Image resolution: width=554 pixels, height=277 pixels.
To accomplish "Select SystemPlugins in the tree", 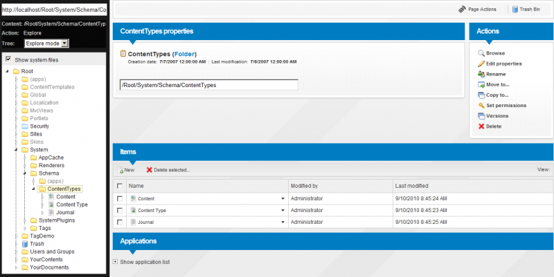I will (x=57, y=220).
